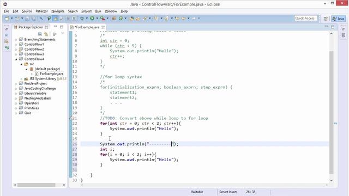Viewport: 349px width, 196px height.
Task: Click the External Tools run icon
Action: coord(103,19)
